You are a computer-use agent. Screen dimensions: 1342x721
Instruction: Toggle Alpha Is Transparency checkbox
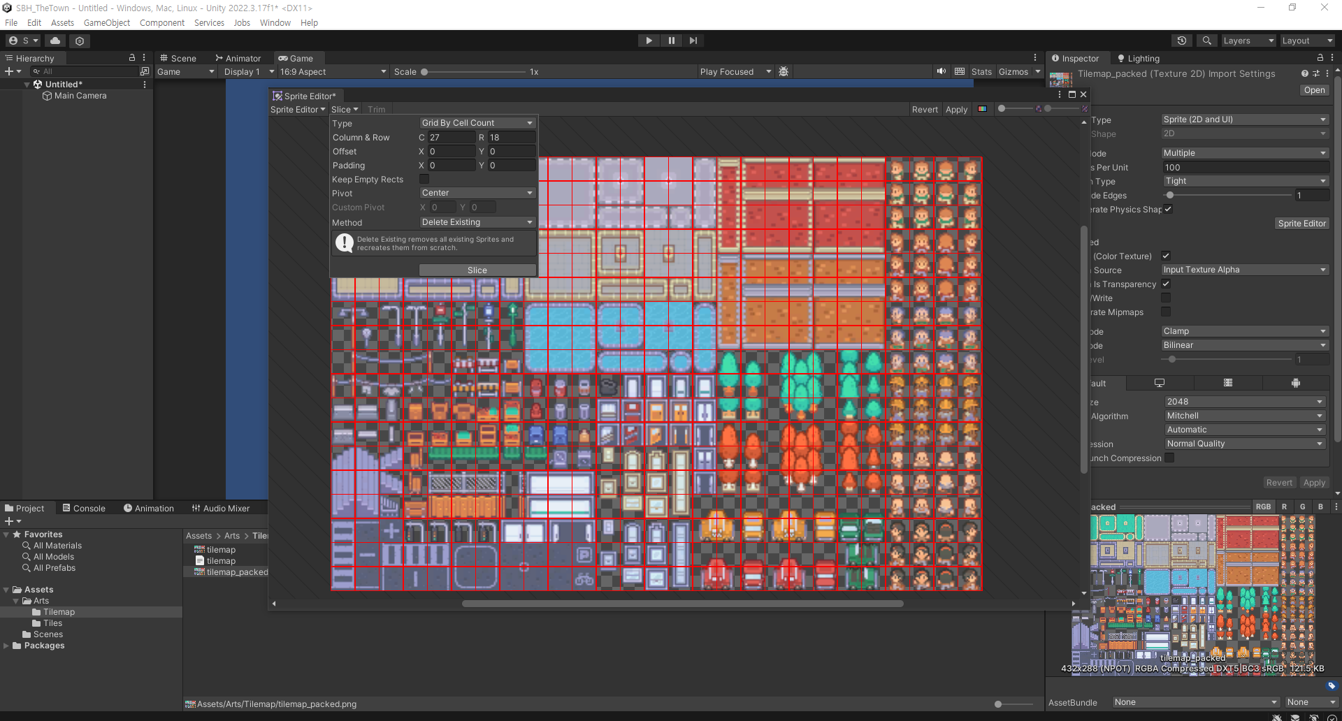pos(1166,284)
